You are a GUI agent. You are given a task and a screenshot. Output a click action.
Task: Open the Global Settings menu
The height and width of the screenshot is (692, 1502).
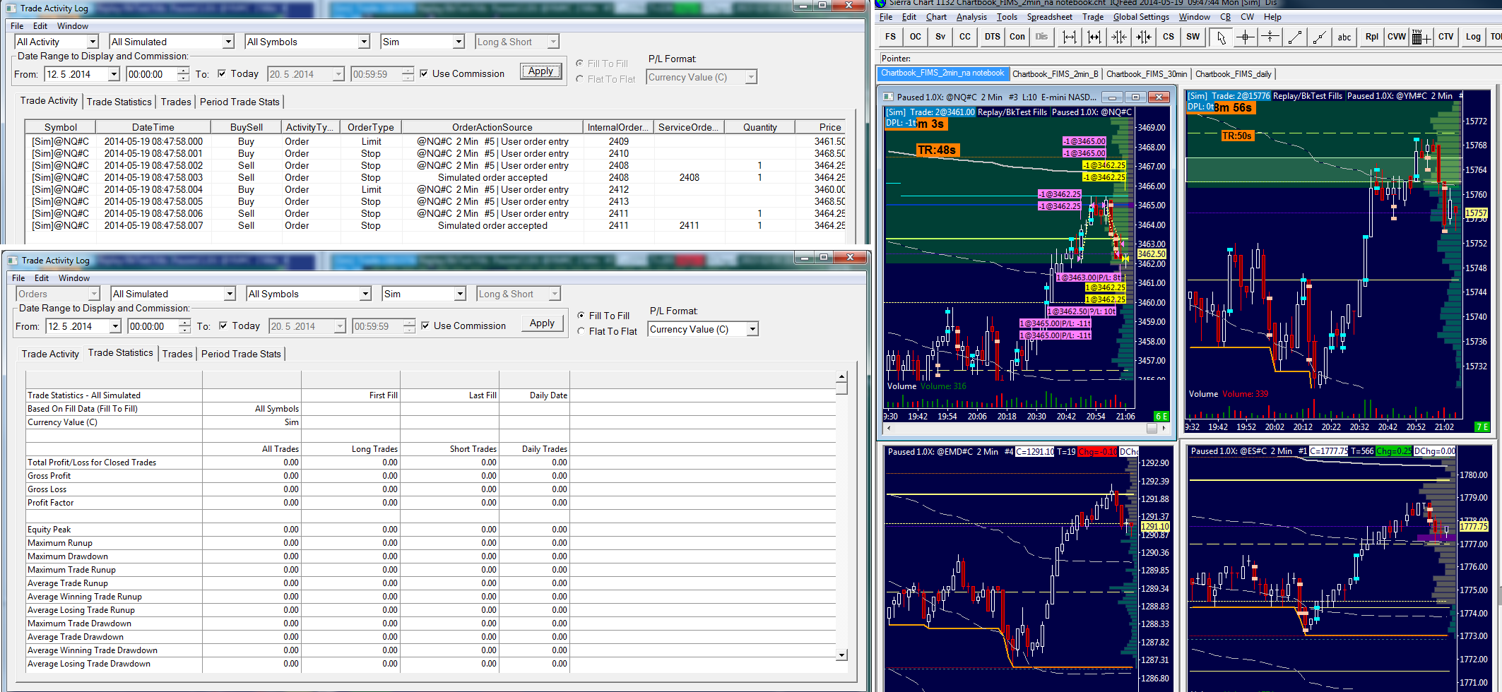click(x=1140, y=17)
